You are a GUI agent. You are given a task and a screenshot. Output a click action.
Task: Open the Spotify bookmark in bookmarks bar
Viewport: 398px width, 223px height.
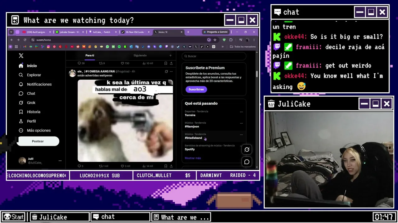coord(119,47)
